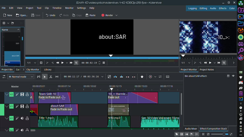The height and width of the screenshot is (137, 244).
Task: Switch to the Audio Mixer tab
Action: click(x=191, y=129)
